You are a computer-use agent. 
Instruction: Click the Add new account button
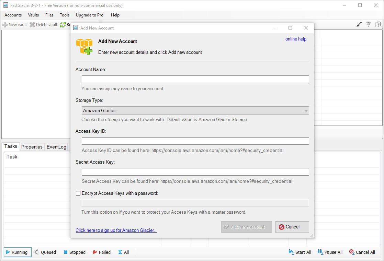(246, 227)
